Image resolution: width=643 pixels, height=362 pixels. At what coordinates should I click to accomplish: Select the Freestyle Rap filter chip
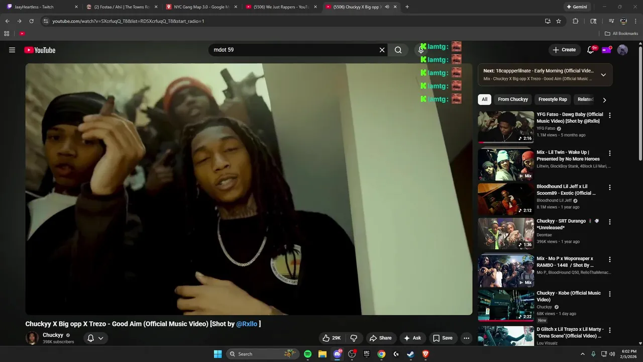[x=553, y=100]
